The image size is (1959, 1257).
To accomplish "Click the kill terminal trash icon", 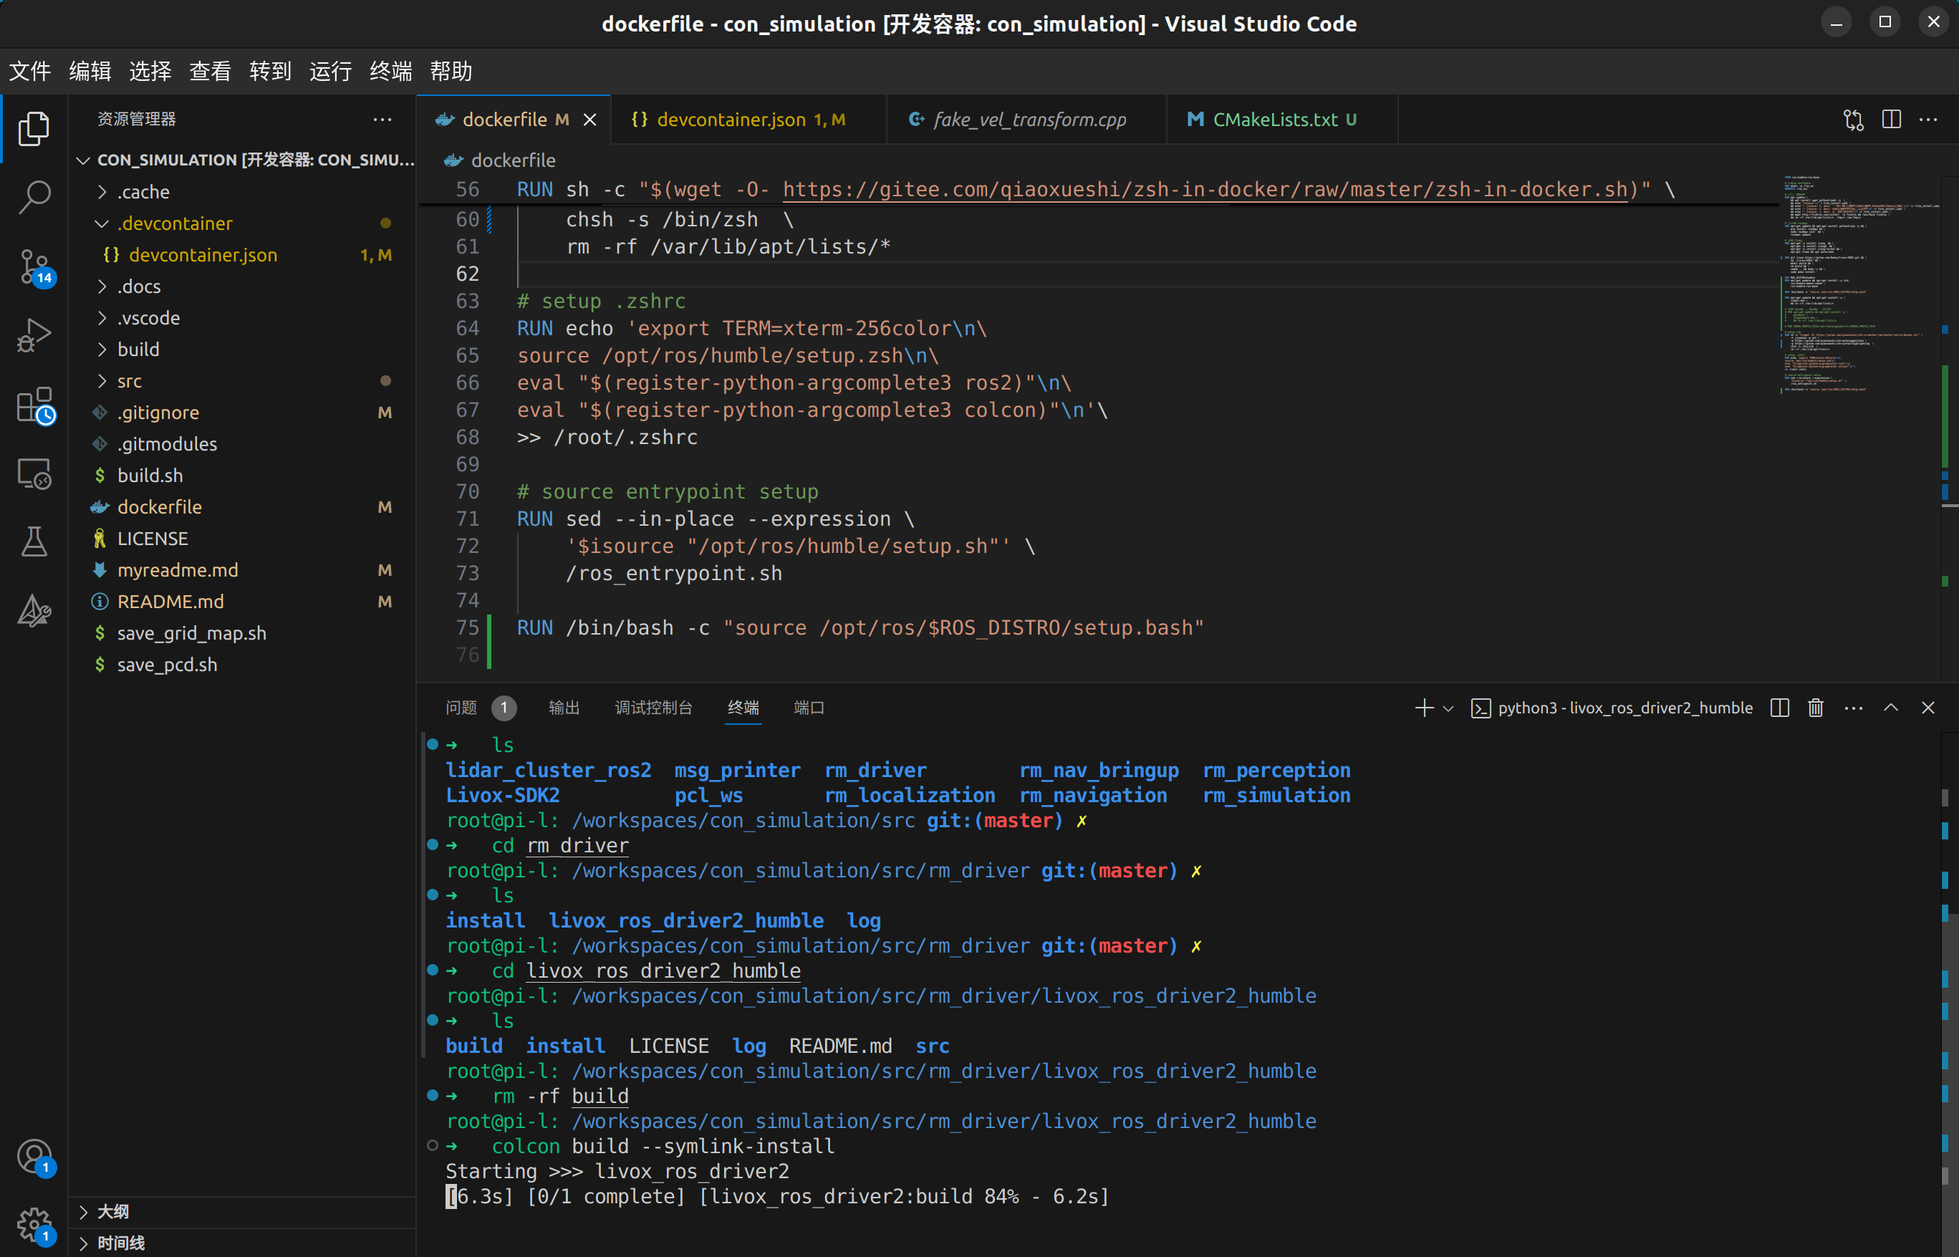I will [x=1815, y=708].
